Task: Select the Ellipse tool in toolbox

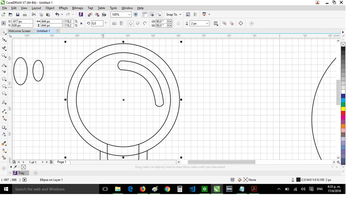Action: click(4, 86)
